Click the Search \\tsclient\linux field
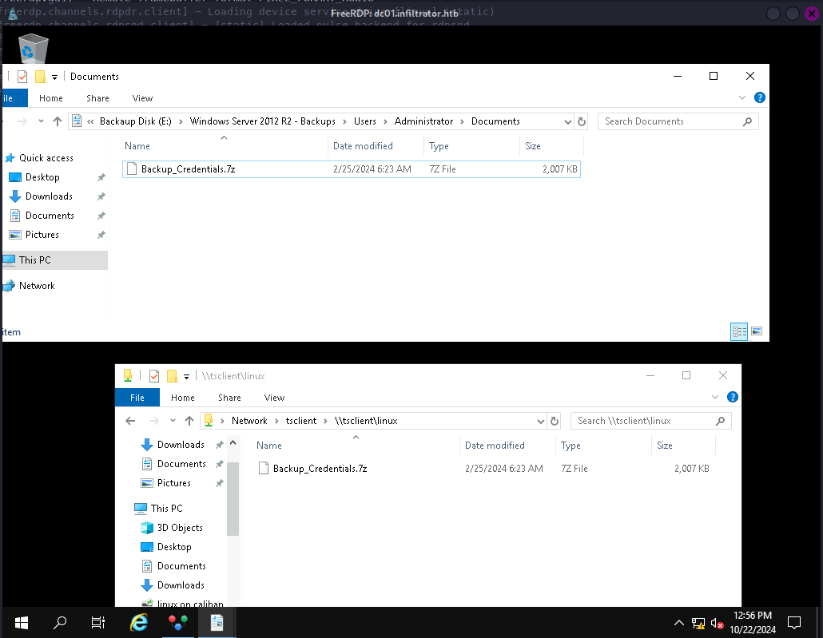The image size is (823, 638). pyautogui.click(x=651, y=421)
